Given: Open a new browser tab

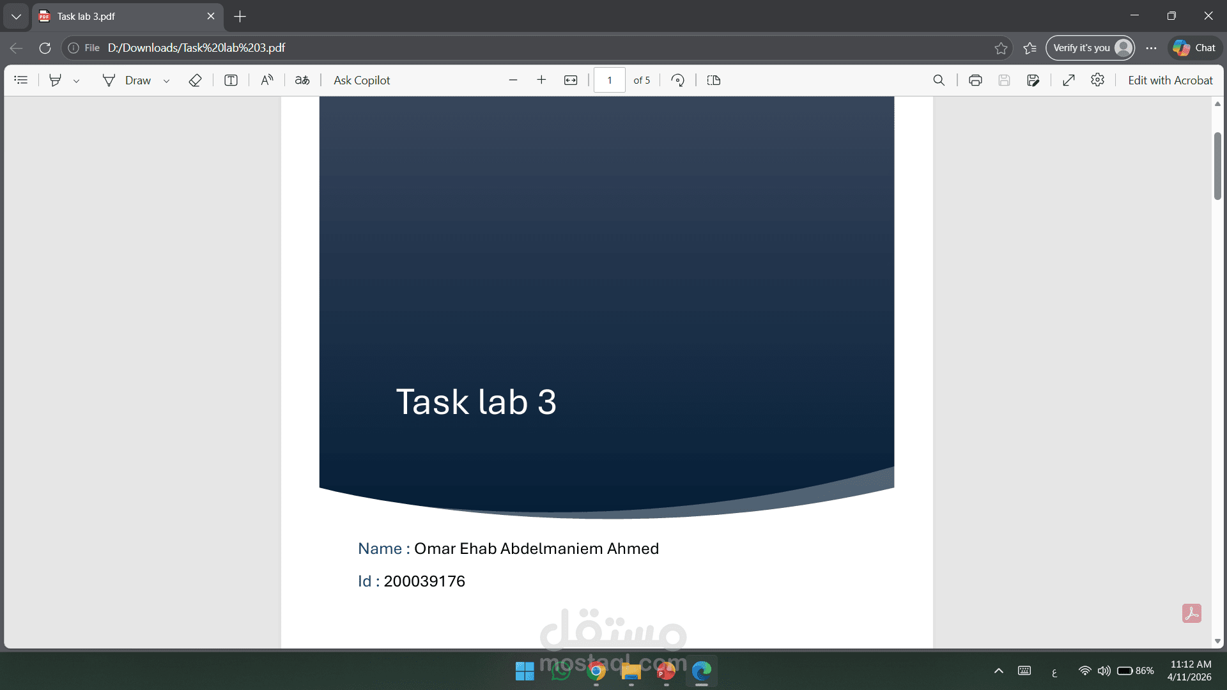Looking at the screenshot, I should coord(240,17).
